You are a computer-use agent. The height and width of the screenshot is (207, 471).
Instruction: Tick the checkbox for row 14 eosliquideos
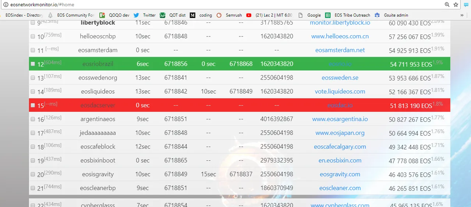[x=33, y=92]
